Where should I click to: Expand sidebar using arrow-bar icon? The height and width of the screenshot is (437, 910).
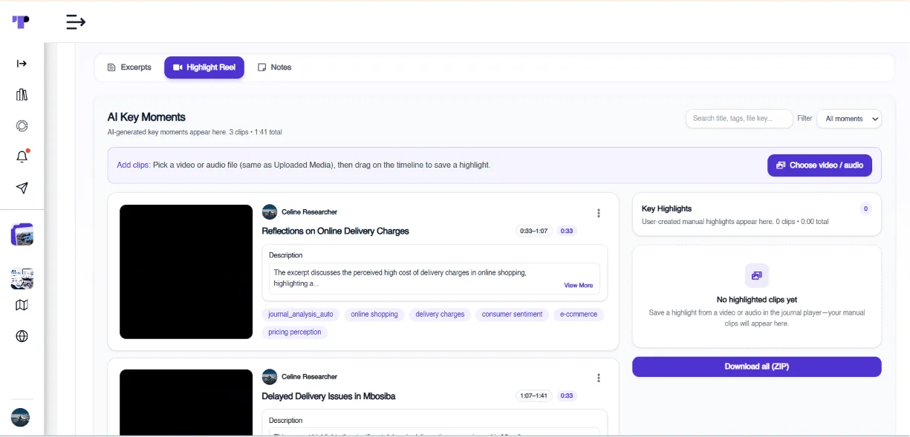coord(22,64)
